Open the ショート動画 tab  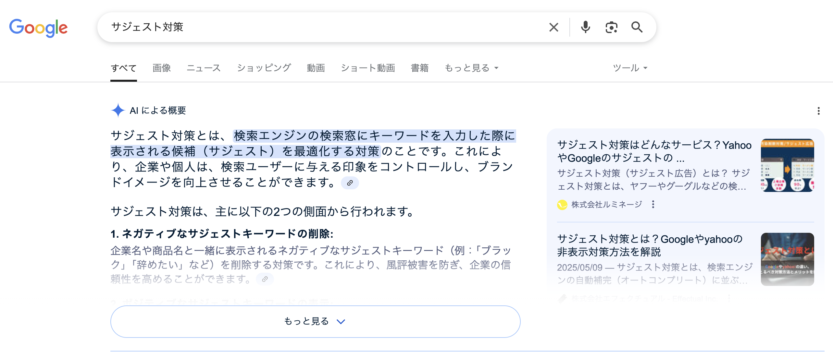click(368, 68)
